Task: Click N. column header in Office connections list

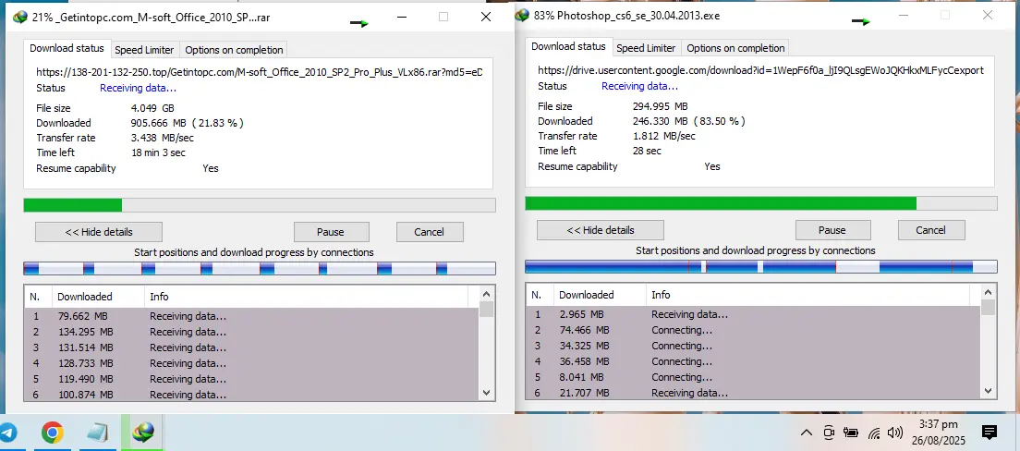Action: point(39,297)
